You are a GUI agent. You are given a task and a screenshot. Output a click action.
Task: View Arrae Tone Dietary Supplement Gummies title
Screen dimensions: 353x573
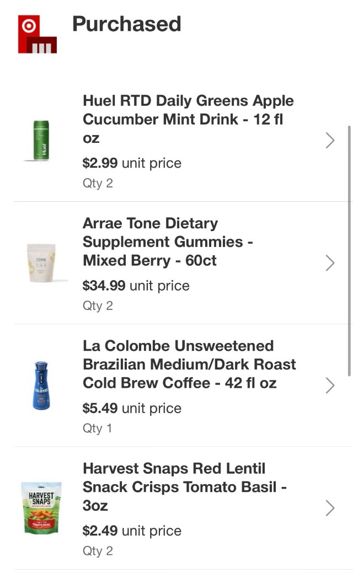coord(168,242)
